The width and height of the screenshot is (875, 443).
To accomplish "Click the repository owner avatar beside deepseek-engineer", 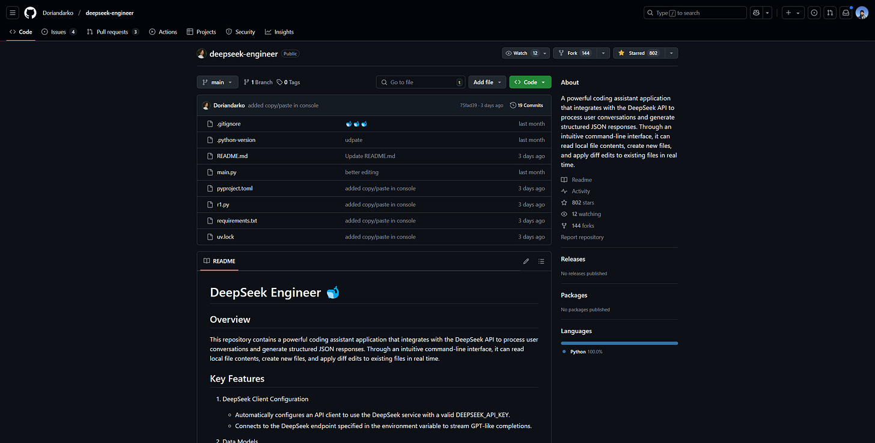I will point(201,53).
